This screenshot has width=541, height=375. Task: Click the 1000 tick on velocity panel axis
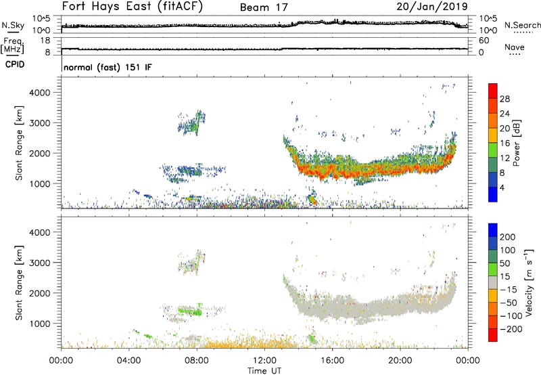coord(40,324)
